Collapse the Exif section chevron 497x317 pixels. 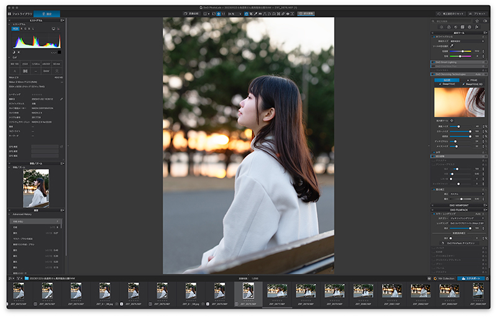[x=9, y=58]
